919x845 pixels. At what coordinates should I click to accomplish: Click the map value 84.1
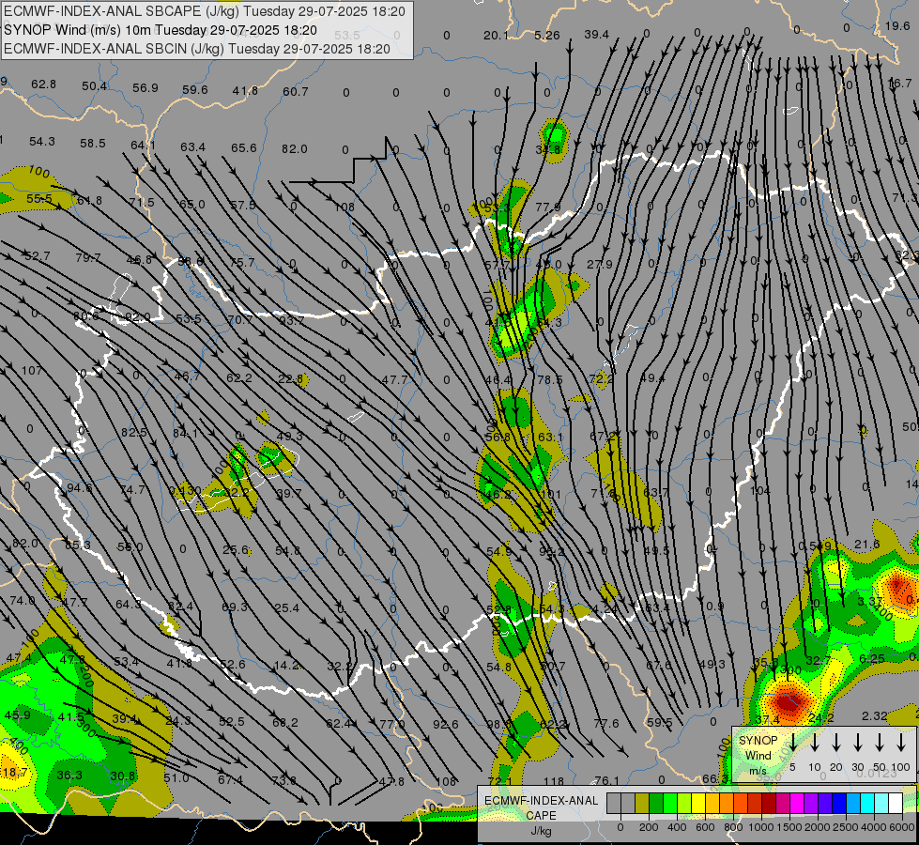pos(185,434)
